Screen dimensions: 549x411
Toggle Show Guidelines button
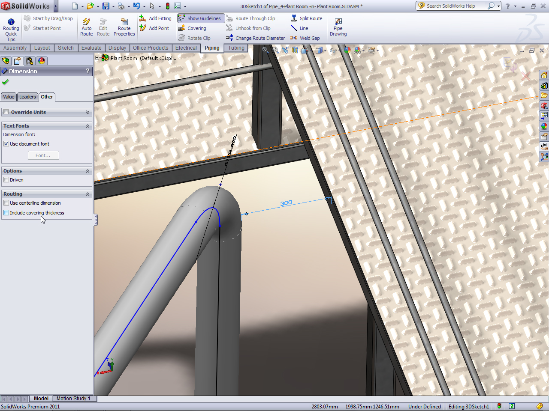click(x=200, y=18)
